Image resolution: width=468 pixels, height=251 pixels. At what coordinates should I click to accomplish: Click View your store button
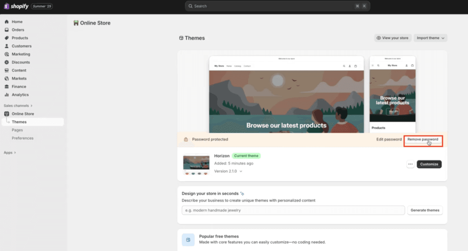tap(393, 38)
